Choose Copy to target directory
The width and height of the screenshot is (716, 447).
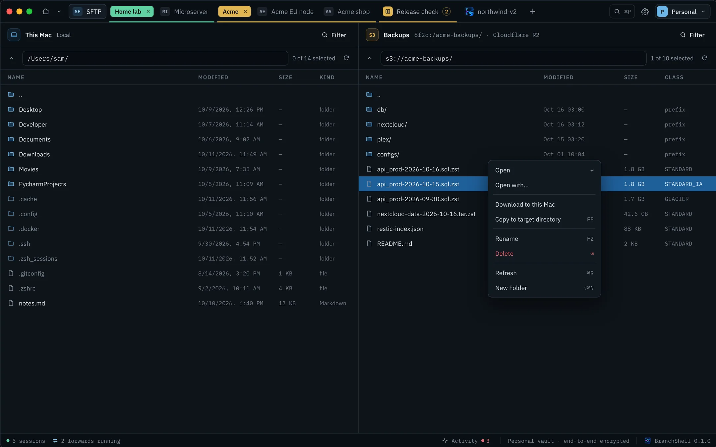click(544, 220)
